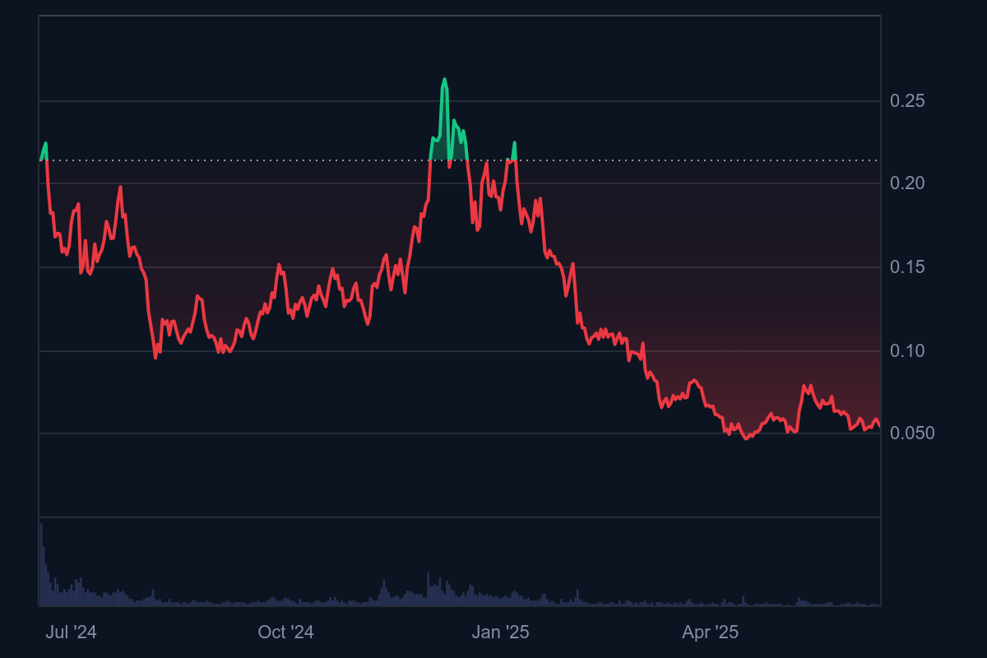Select the 0.15 price label
Screen dimensions: 987x658
(909, 266)
